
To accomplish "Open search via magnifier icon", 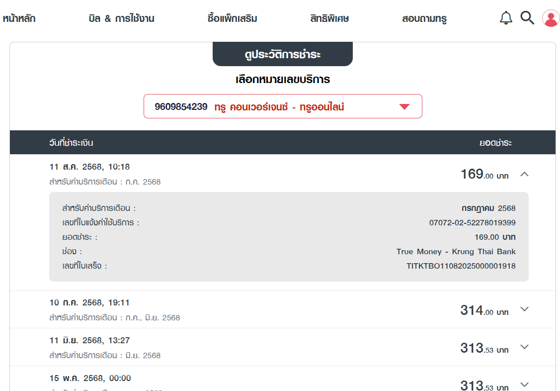I will pos(527,17).
